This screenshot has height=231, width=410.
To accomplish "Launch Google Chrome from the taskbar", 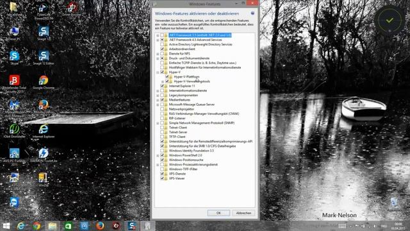I will 37,226.
